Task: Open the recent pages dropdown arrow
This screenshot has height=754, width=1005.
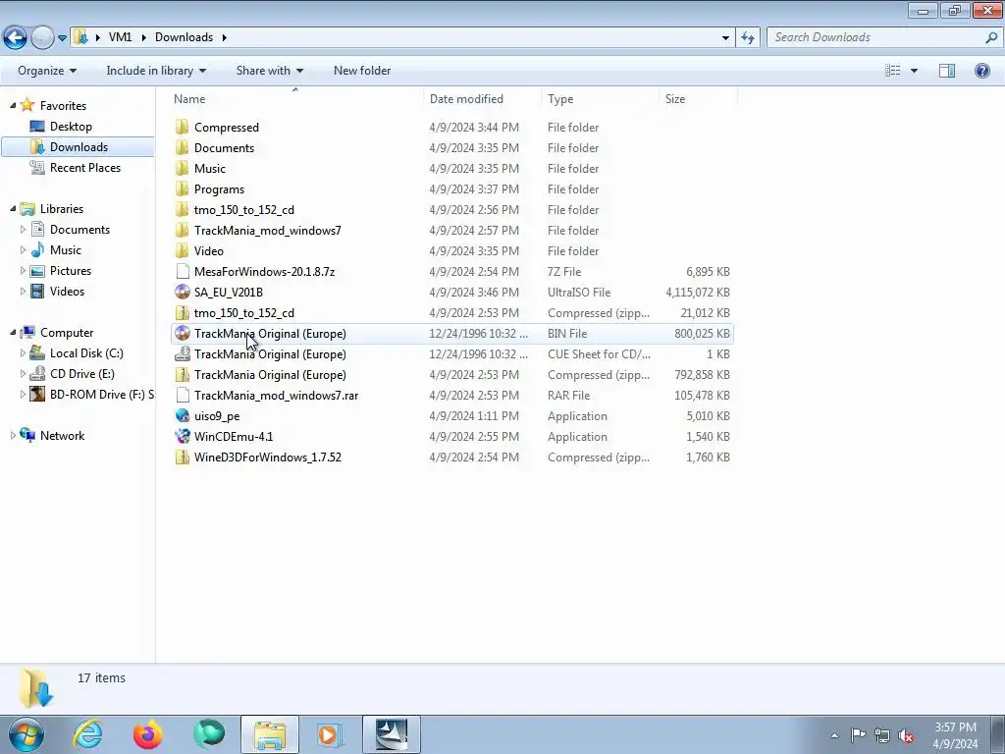Action: (62, 38)
